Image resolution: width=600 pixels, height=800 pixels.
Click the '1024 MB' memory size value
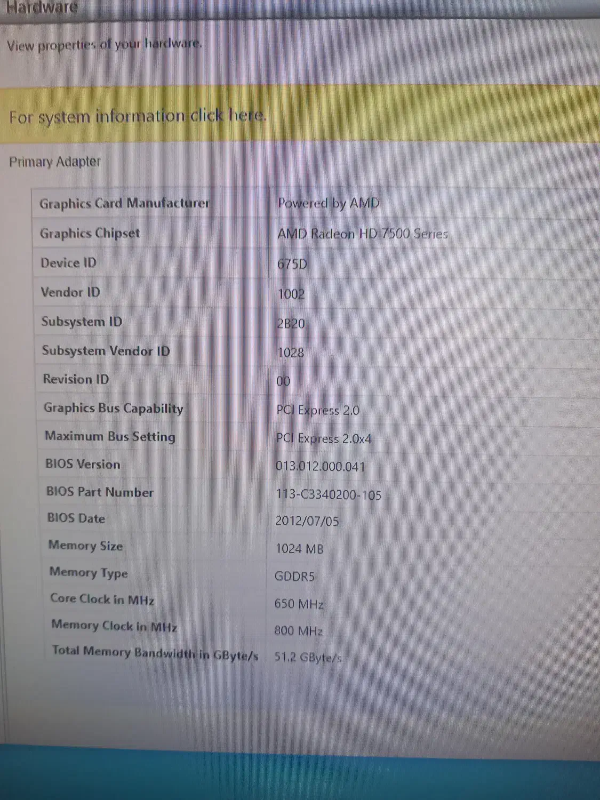[x=299, y=549]
